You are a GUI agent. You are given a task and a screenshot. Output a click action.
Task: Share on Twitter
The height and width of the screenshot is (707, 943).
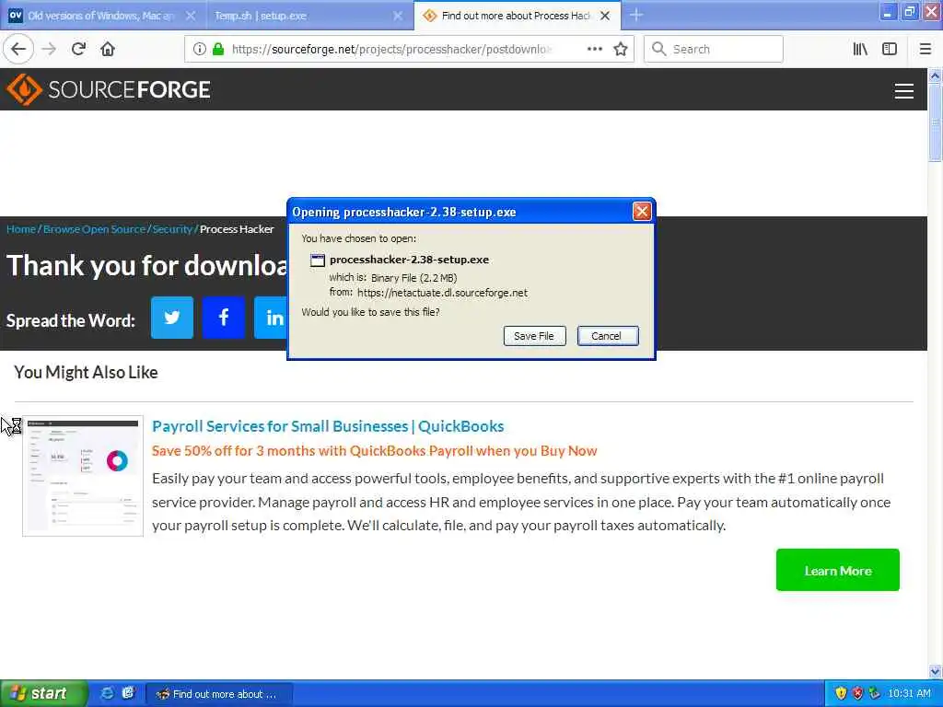point(172,318)
